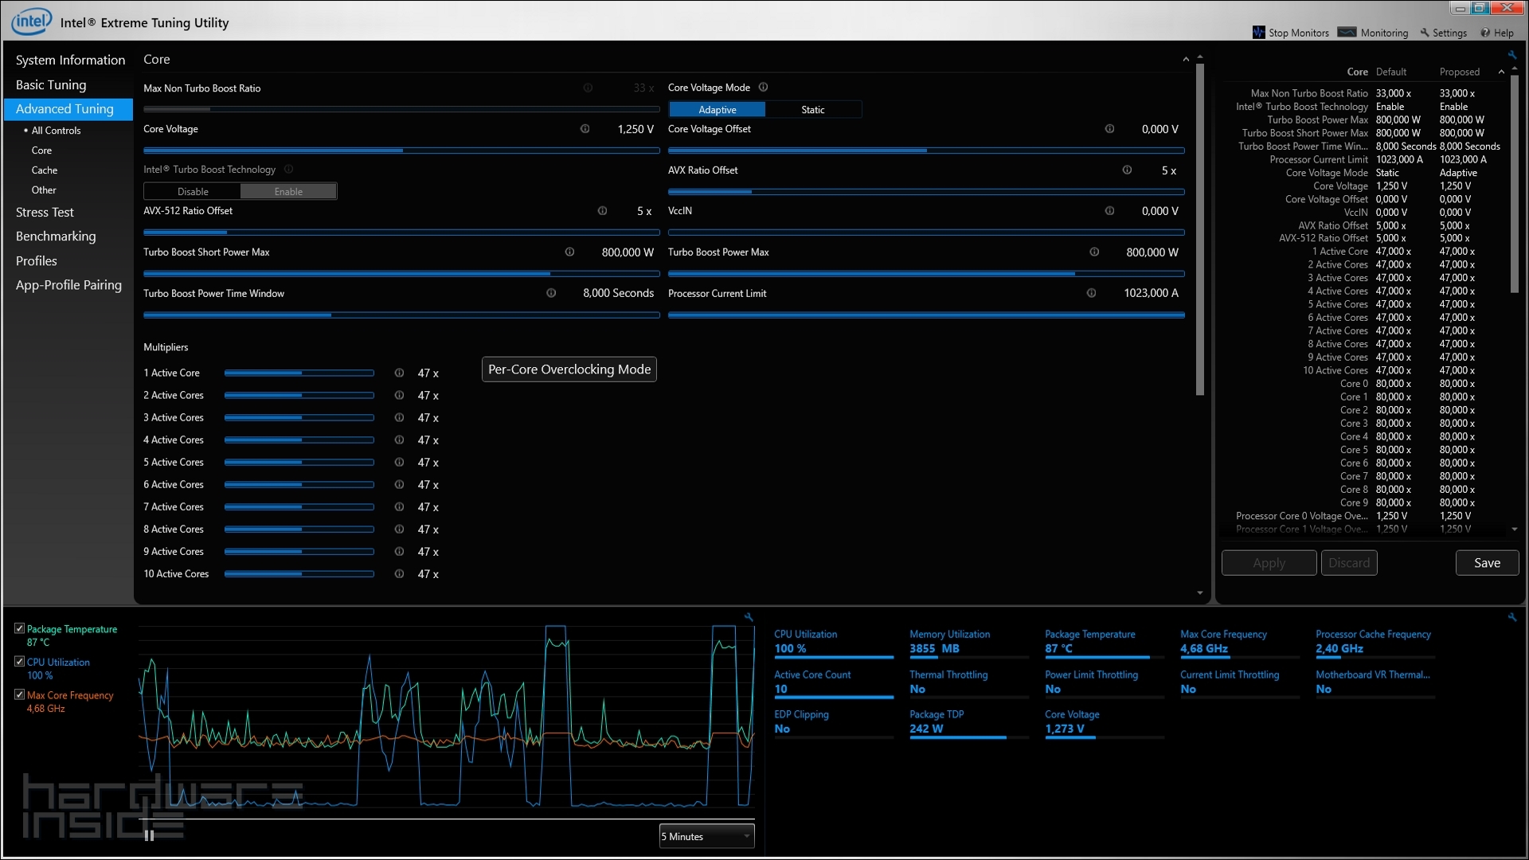Select Advanced Tuning section
The height and width of the screenshot is (860, 1529).
[68, 109]
